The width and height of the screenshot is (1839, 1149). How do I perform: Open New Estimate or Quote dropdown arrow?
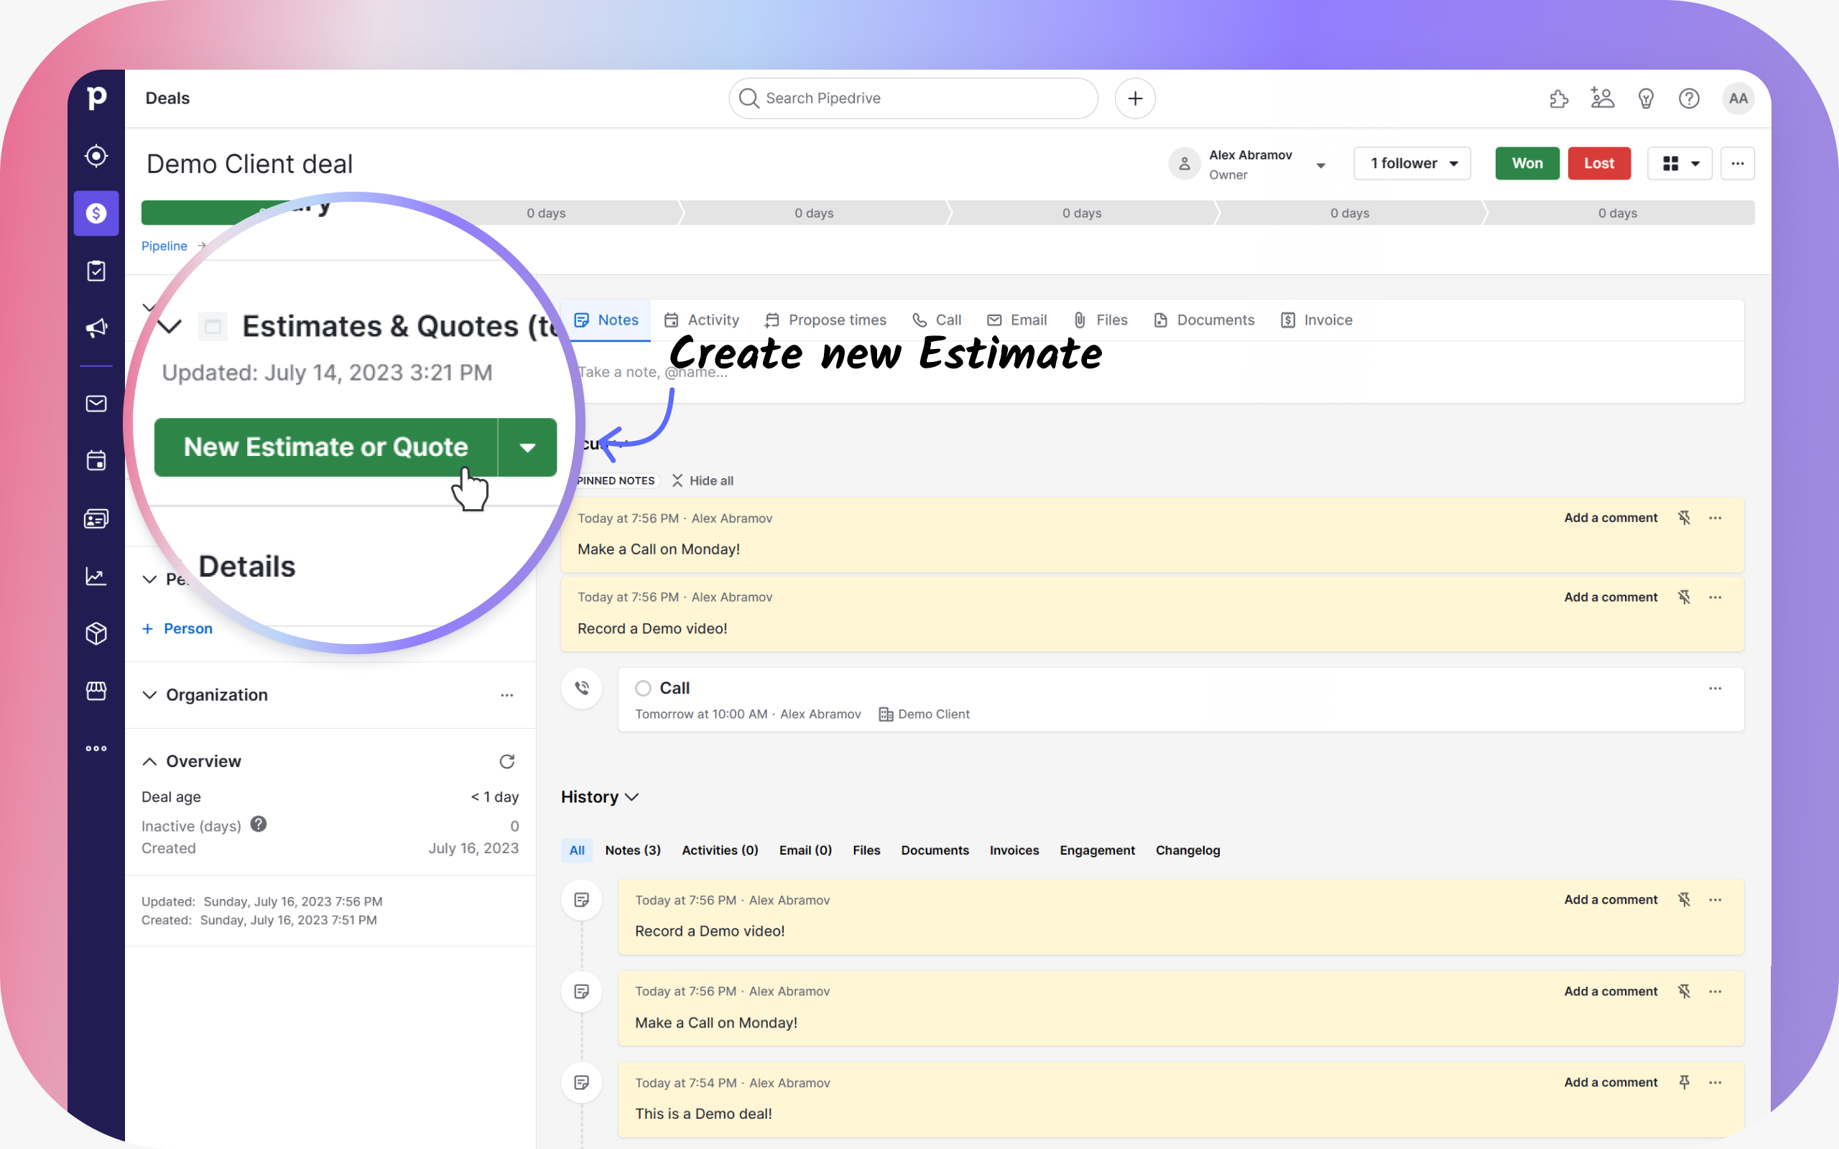pos(527,447)
